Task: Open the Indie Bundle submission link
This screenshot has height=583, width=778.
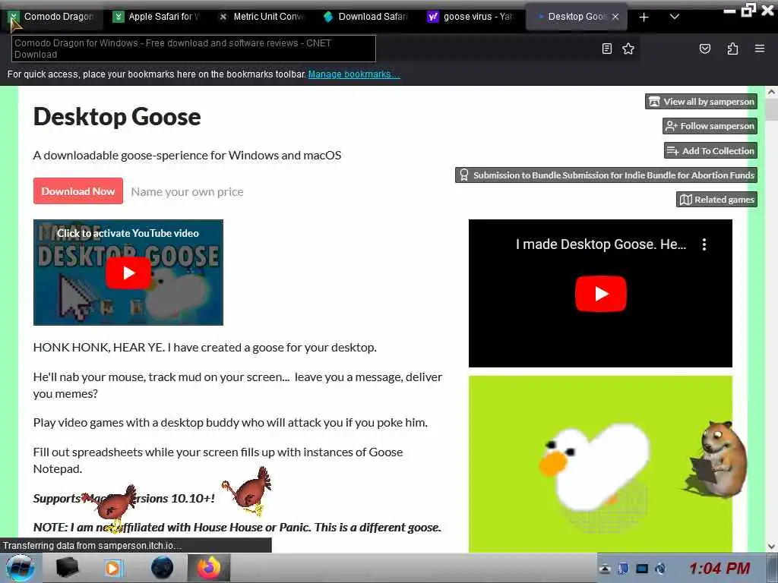Action: pyautogui.click(x=606, y=175)
